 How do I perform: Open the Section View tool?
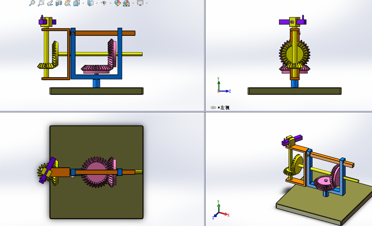[x=59, y=3]
